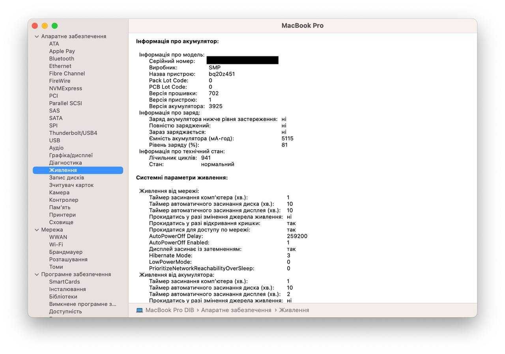Open the Bluetooth hardware entry
This screenshot has width=505, height=354.
(62, 59)
